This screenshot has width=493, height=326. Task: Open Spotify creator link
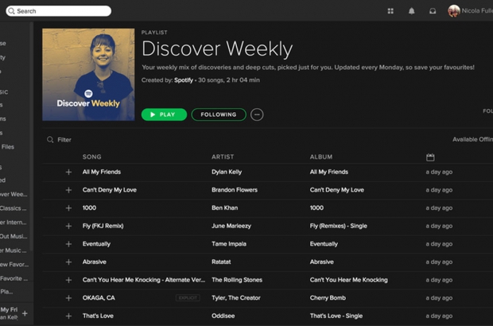click(x=184, y=80)
